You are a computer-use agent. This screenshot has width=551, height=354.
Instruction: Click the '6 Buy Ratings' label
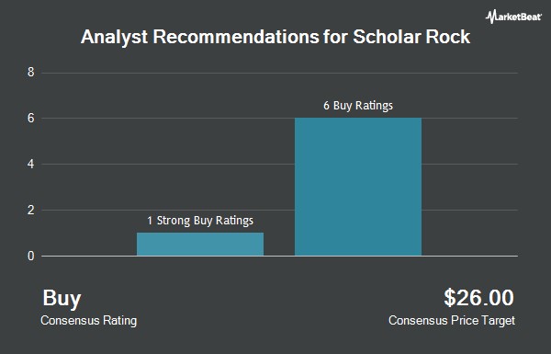pyautogui.click(x=358, y=106)
